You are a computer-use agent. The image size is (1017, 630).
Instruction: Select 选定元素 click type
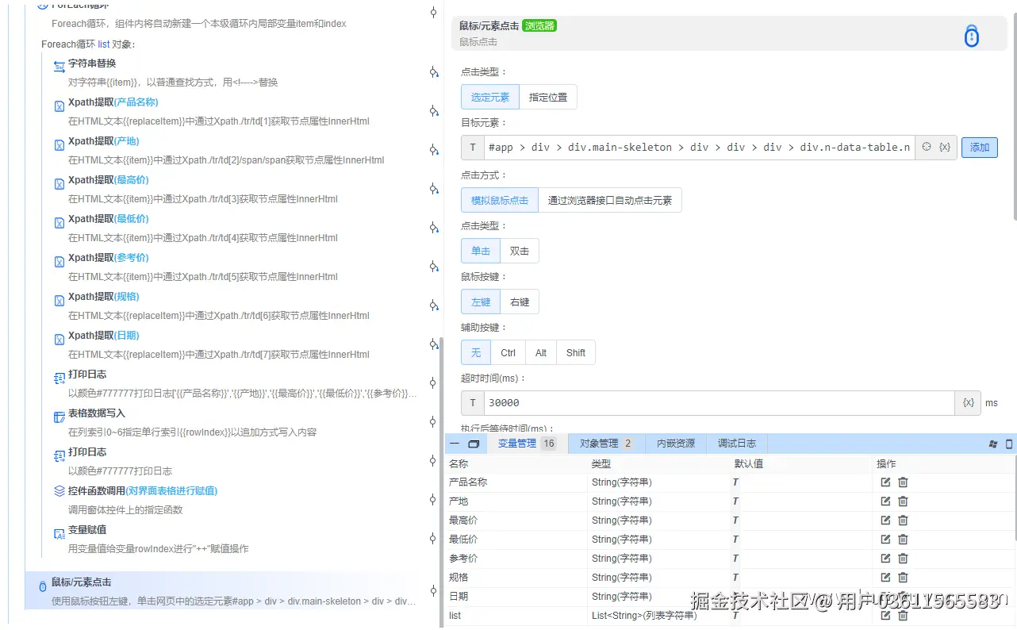(490, 97)
